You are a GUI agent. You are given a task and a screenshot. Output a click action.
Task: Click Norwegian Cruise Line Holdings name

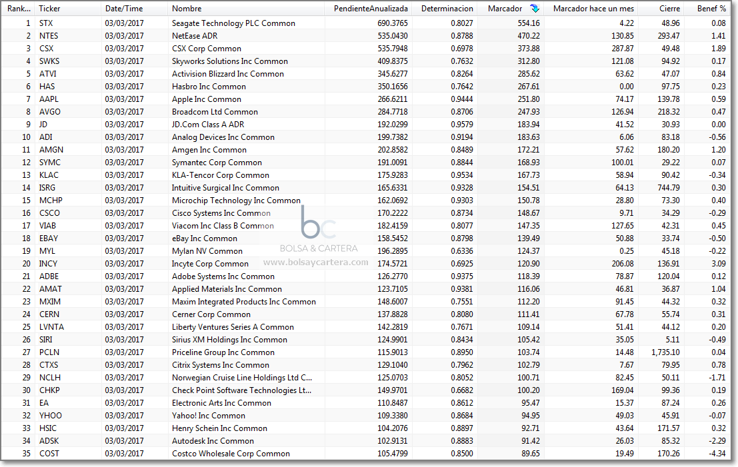pos(242,378)
